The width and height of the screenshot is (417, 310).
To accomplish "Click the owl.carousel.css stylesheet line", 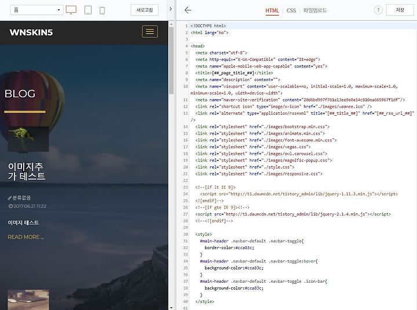I will click(261, 154).
